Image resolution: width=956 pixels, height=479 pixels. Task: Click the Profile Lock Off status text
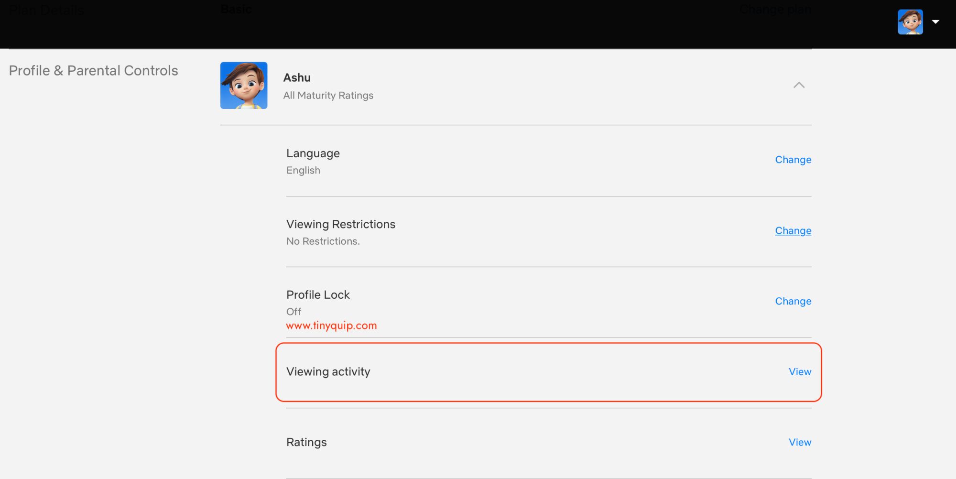(293, 311)
